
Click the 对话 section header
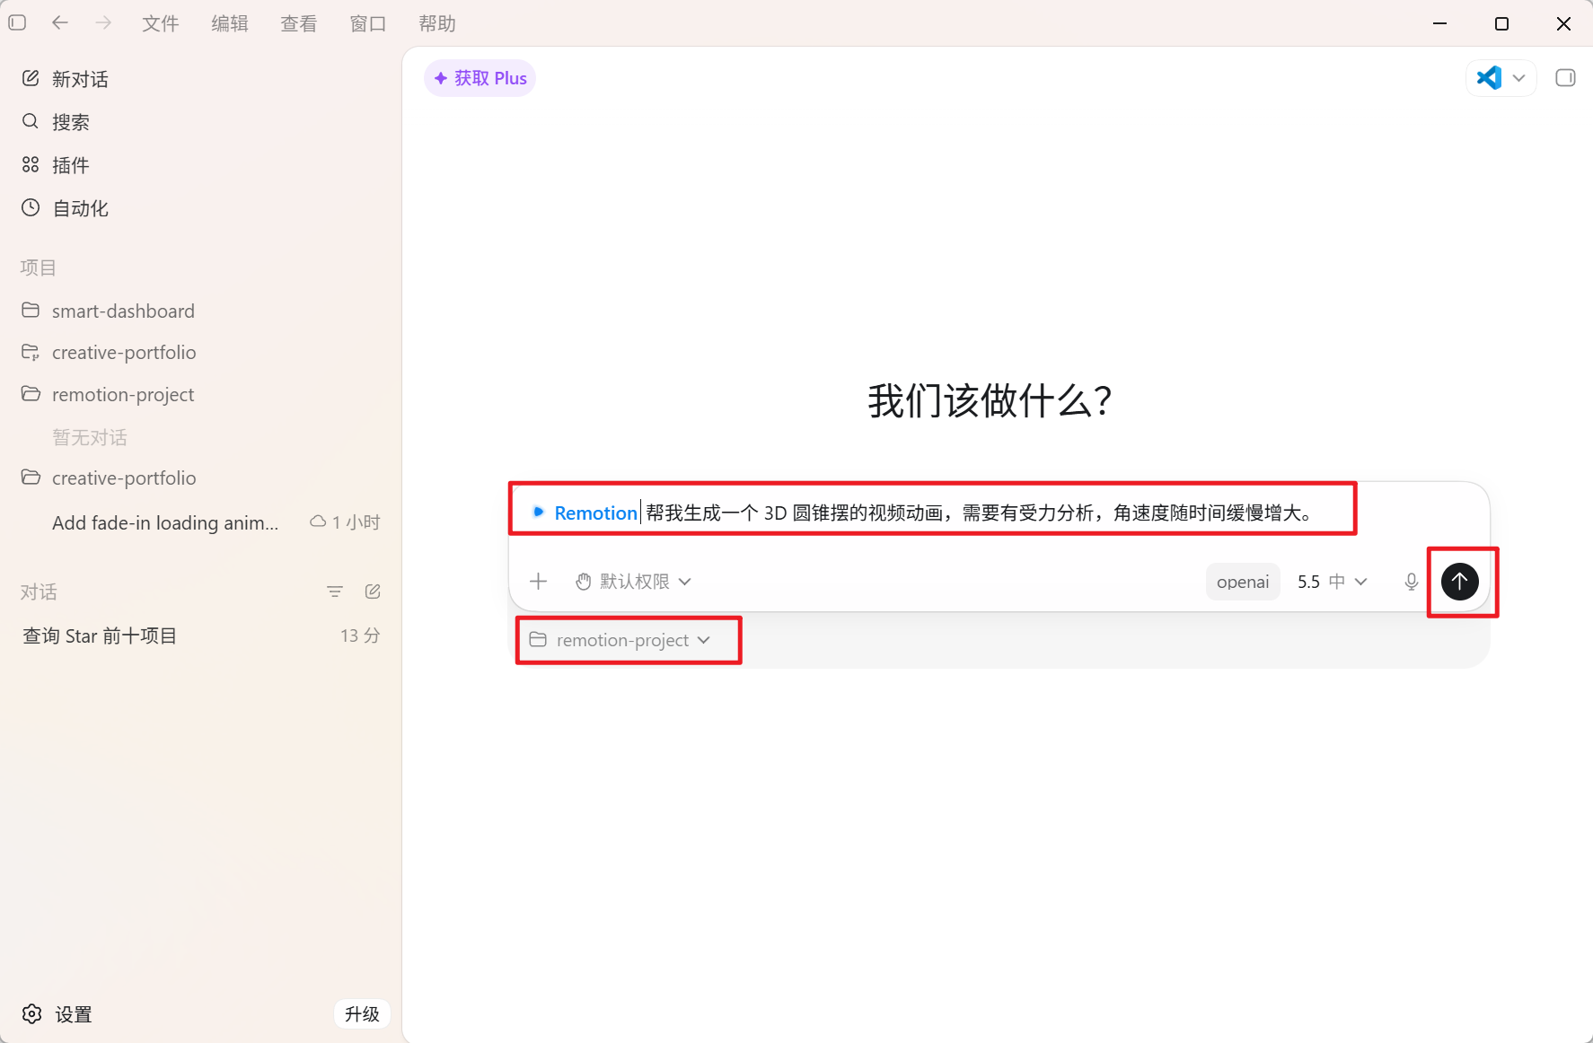click(39, 592)
